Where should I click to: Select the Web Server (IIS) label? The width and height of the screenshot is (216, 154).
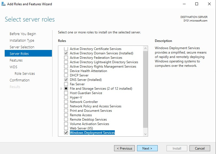click(81, 128)
